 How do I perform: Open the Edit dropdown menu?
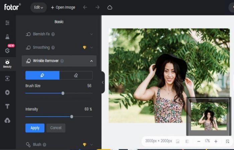click(x=38, y=7)
